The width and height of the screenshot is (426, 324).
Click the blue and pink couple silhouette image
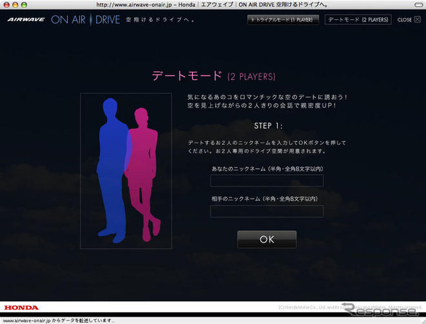[x=126, y=171]
